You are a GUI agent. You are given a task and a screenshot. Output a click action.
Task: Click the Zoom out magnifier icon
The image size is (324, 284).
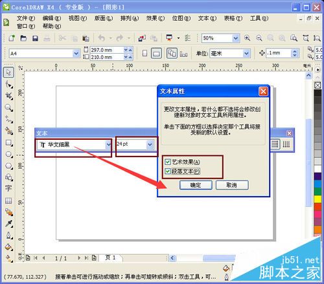click(x=259, y=38)
